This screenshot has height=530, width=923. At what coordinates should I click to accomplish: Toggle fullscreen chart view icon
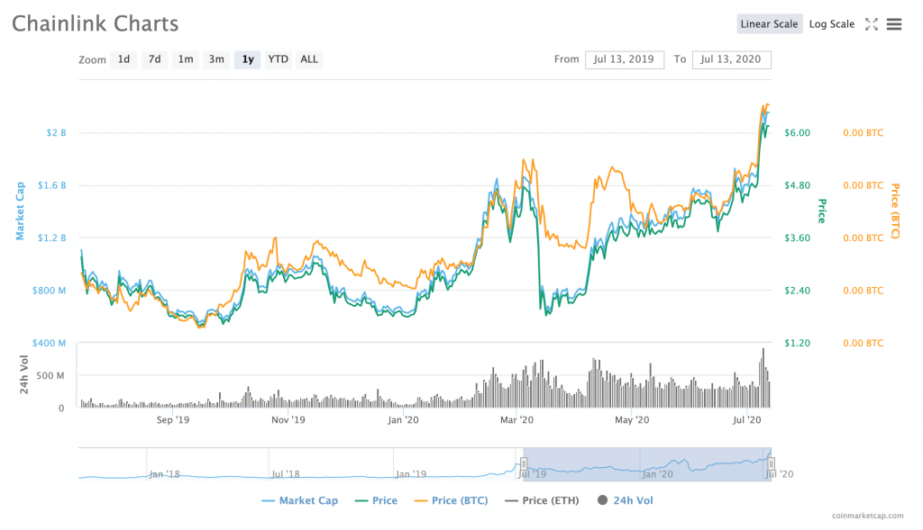pos(872,24)
